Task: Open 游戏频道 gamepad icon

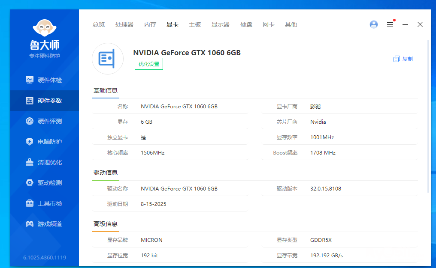Action: coord(30,224)
